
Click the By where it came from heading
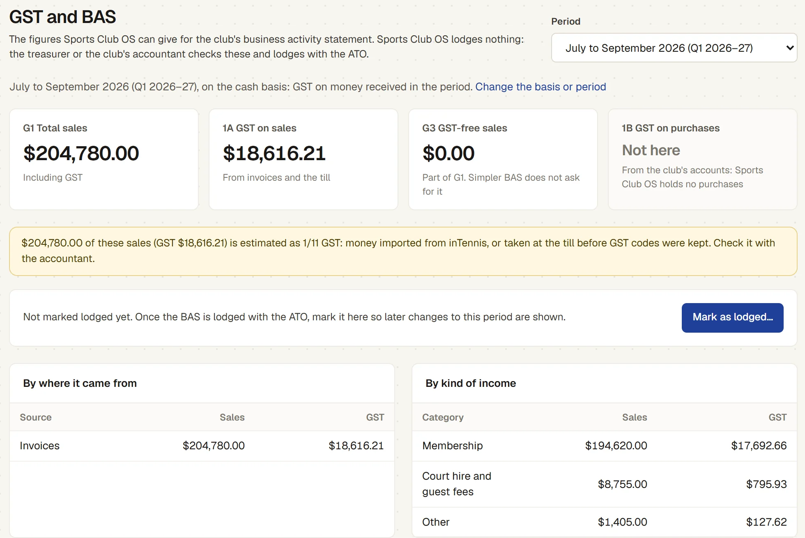click(x=80, y=383)
